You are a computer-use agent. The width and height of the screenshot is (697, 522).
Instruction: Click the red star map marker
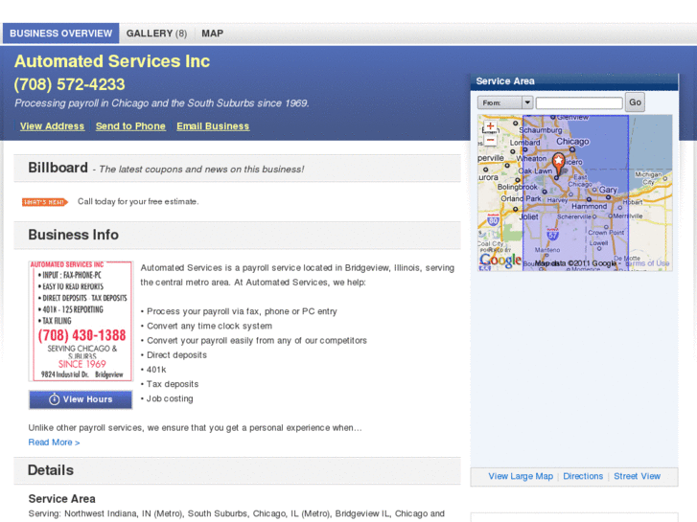click(x=558, y=164)
